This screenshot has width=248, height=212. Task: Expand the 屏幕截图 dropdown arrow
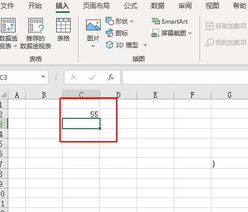pyautogui.click(x=190, y=33)
